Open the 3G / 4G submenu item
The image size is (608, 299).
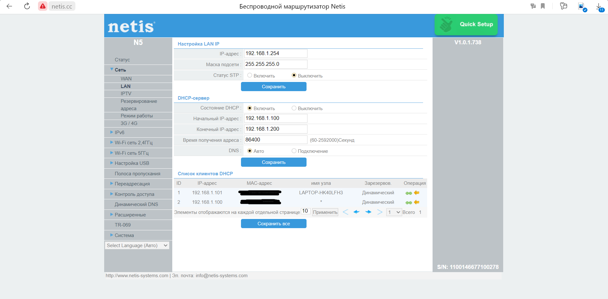[x=129, y=123]
